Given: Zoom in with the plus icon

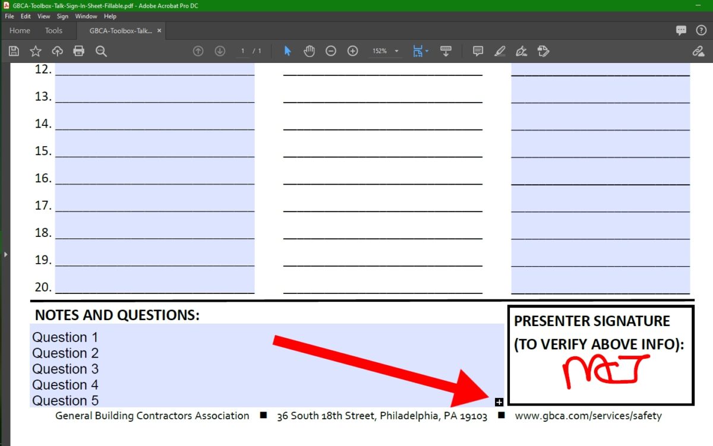Looking at the screenshot, I should click(x=352, y=51).
